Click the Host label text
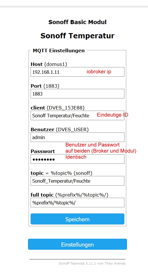 pyautogui.click(x=37, y=64)
